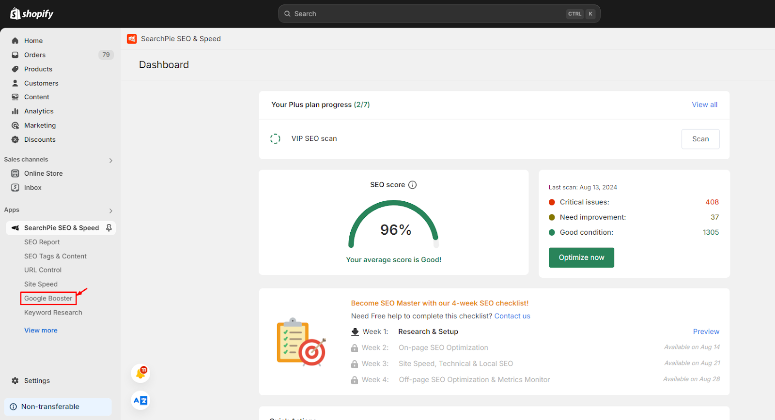Expand the Sales channels chevron
Image resolution: width=775 pixels, height=420 pixels.
pyautogui.click(x=111, y=160)
